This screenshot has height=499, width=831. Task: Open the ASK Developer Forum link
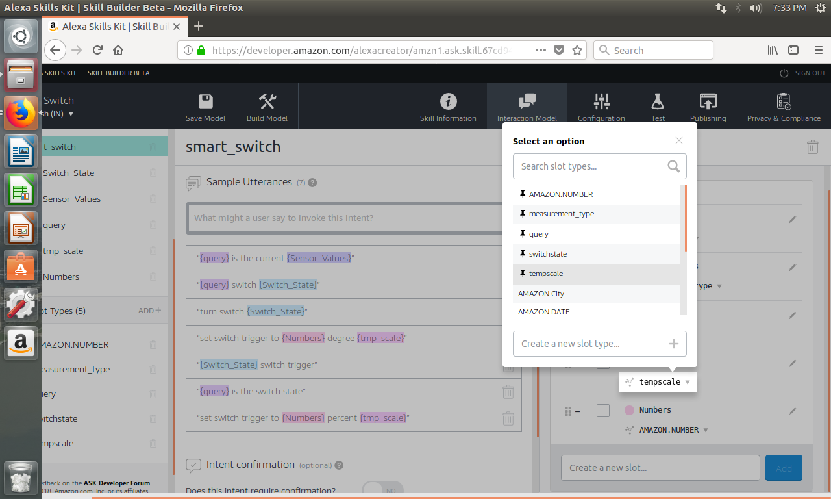[x=117, y=483]
